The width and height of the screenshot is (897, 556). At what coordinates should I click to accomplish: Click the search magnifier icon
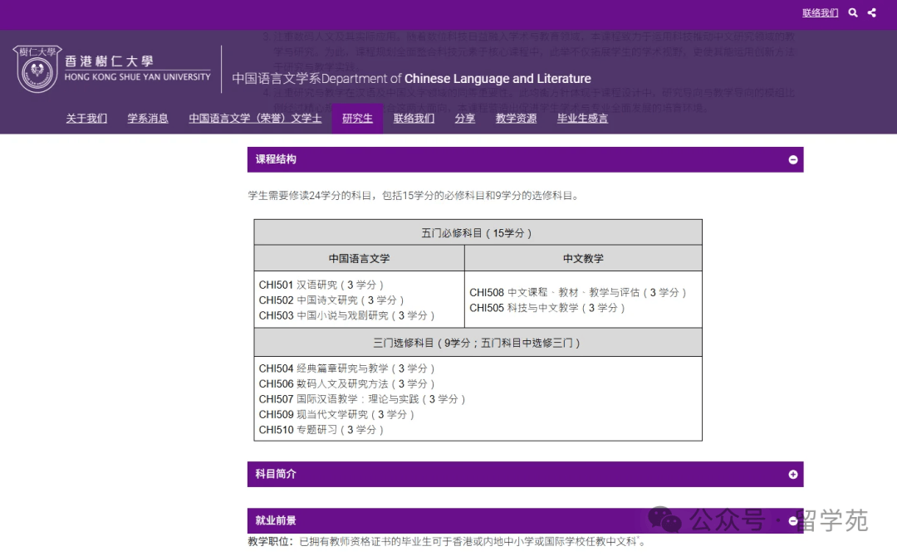(x=853, y=12)
